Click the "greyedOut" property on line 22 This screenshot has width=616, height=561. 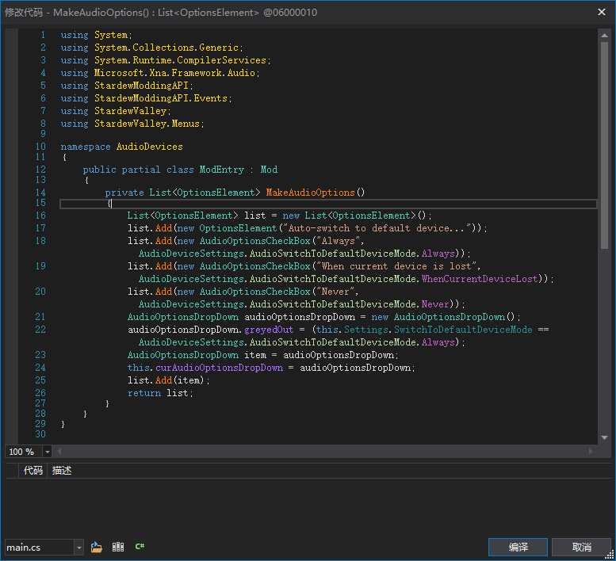point(269,330)
